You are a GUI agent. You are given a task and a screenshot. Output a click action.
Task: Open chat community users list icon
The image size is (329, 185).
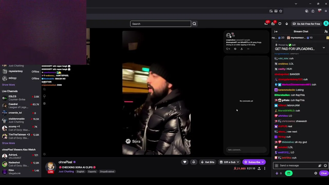pos(326,32)
